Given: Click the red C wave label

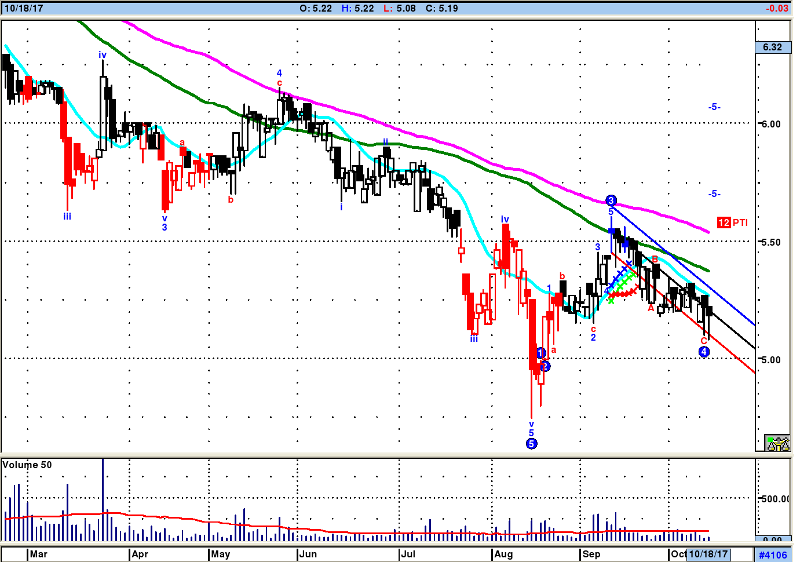Looking at the screenshot, I should point(704,341).
